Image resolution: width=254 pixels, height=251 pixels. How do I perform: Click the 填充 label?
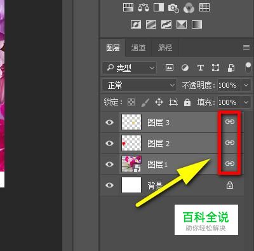tap(206, 102)
